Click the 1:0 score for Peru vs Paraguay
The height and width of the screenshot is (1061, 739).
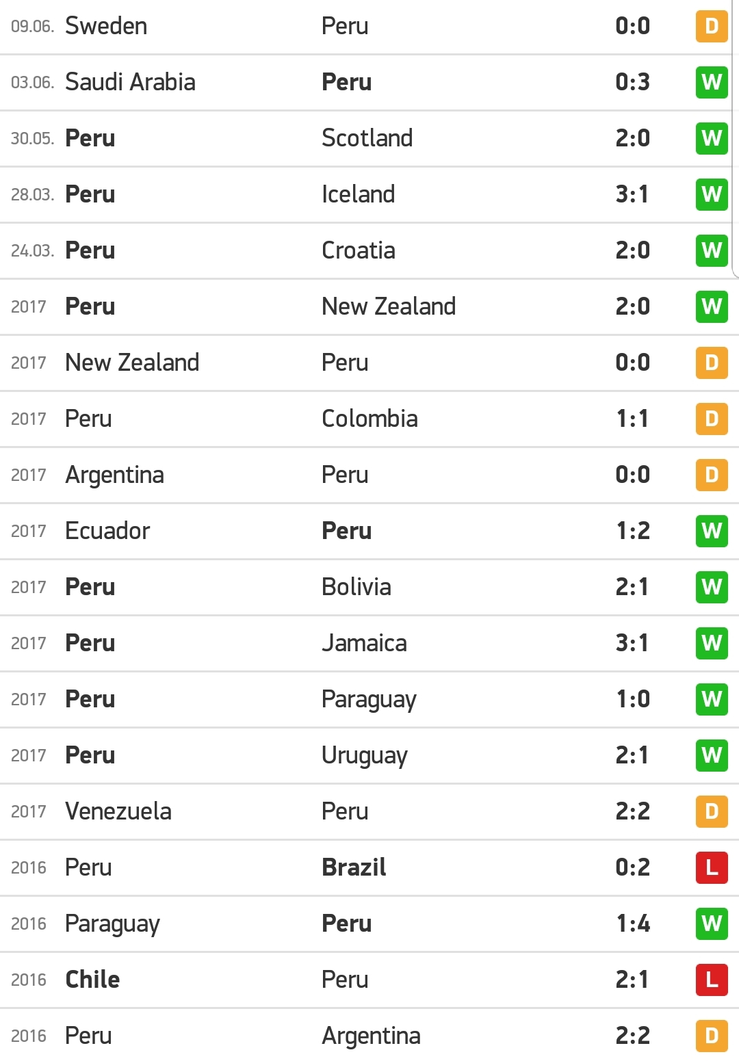632,699
